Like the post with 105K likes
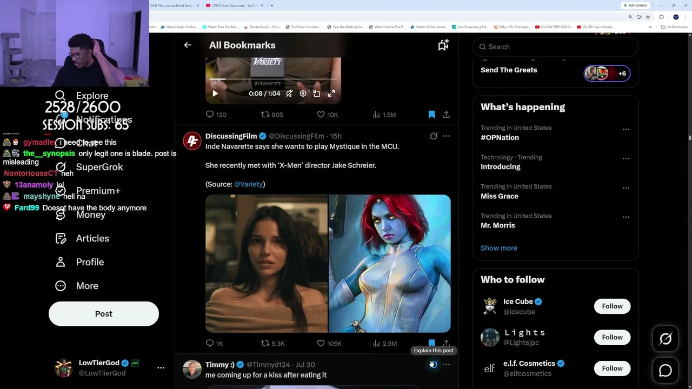This screenshot has width=692, height=389. (329, 343)
